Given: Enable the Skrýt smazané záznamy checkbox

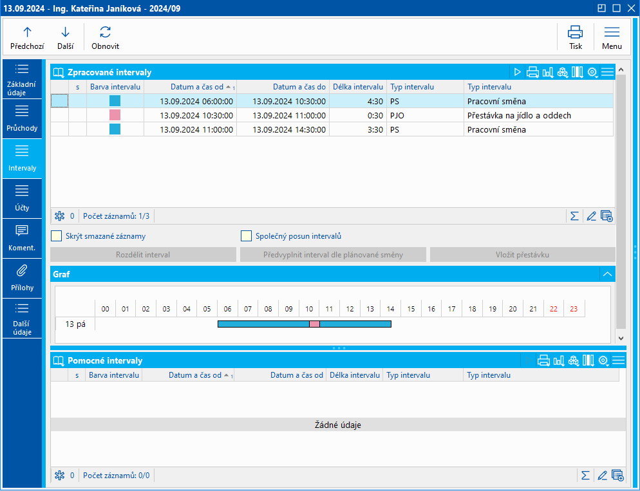Looking at the screenshot, I should click(57, 236).
